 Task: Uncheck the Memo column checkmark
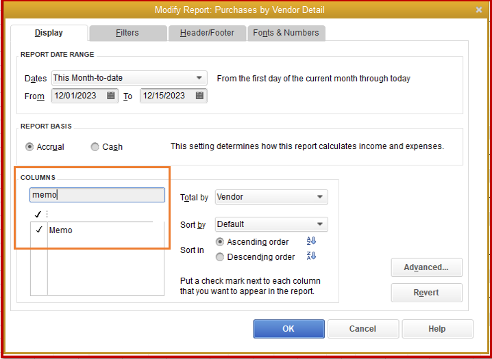click(39, 230)
